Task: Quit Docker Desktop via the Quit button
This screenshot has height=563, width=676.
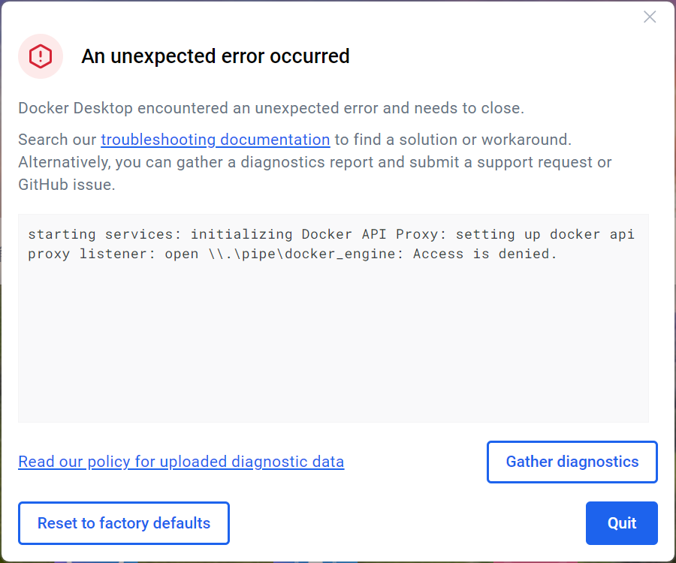Action: (621, 522)
